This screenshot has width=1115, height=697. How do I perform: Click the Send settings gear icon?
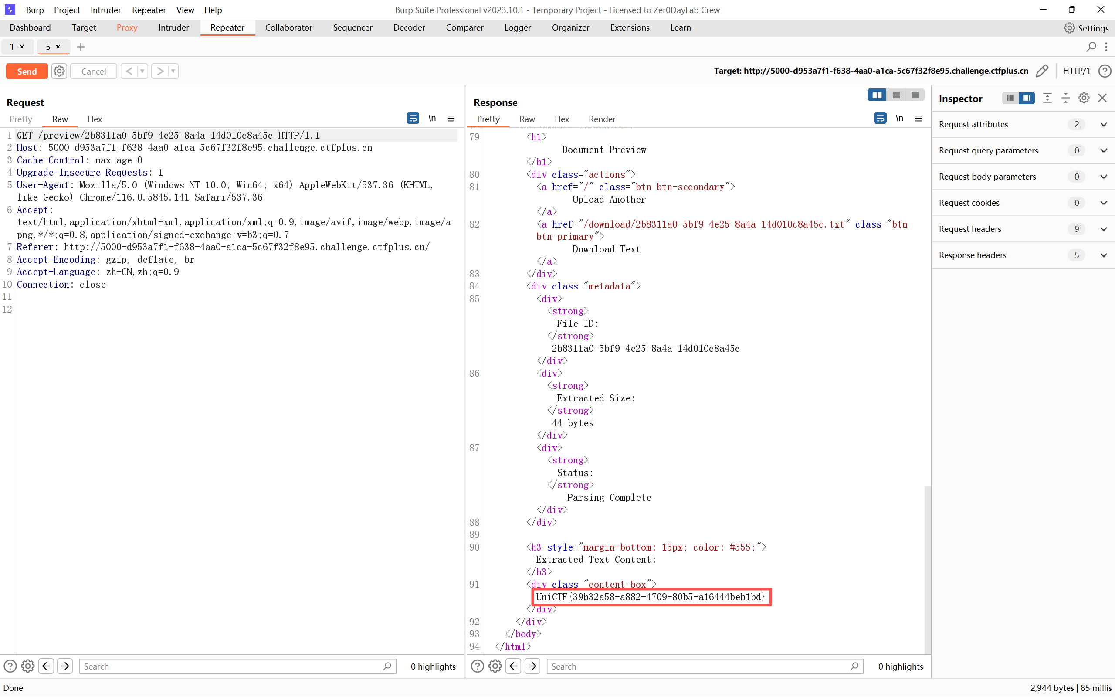coord(59,71)
